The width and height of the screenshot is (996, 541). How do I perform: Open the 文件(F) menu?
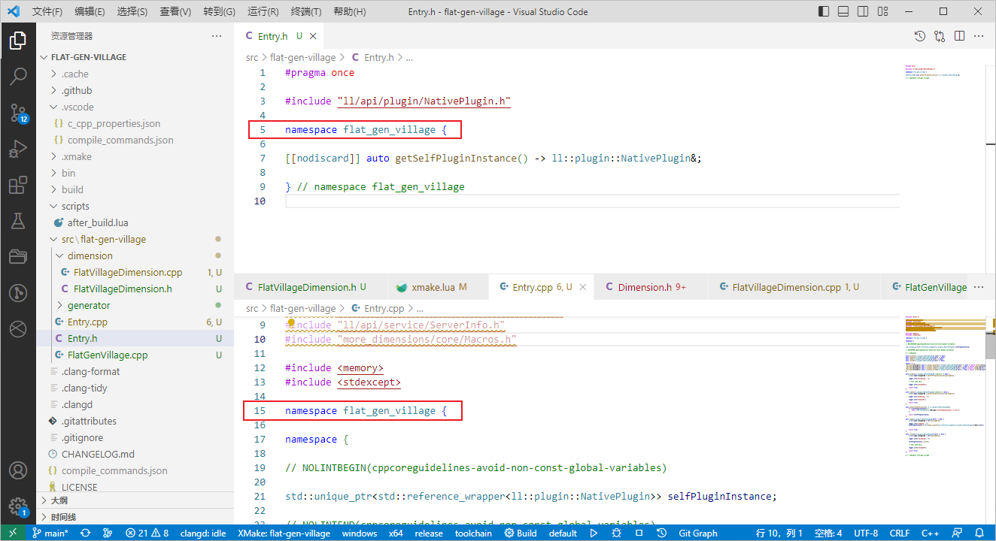coord(47,11)
